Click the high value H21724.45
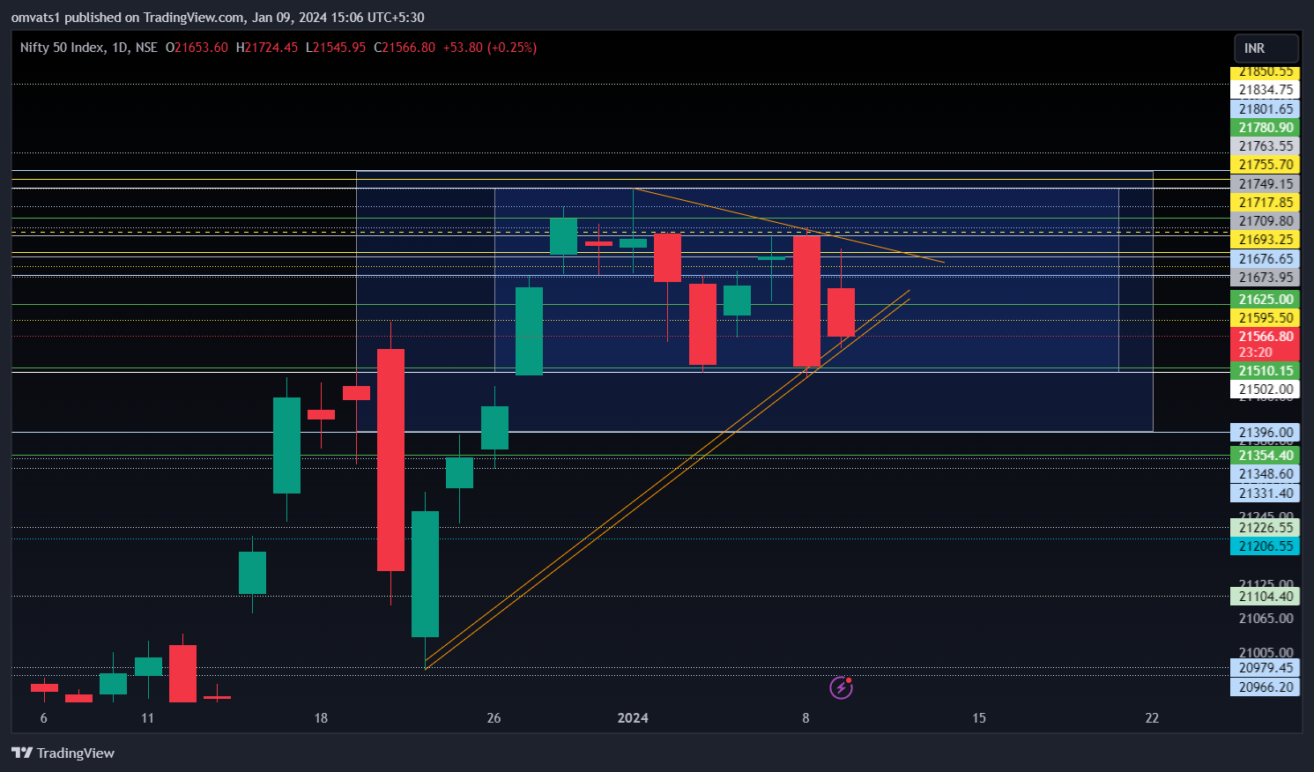This screenshot has width=1314, height=772. click(267, 48)
